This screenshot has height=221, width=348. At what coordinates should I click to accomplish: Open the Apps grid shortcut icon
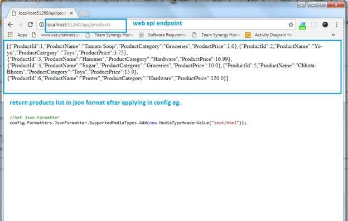[10, 35]
